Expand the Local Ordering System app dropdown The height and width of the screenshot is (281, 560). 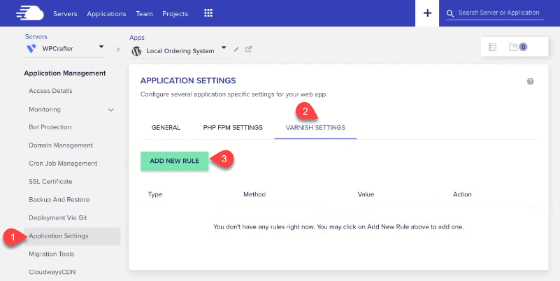(x=224, y=48)
